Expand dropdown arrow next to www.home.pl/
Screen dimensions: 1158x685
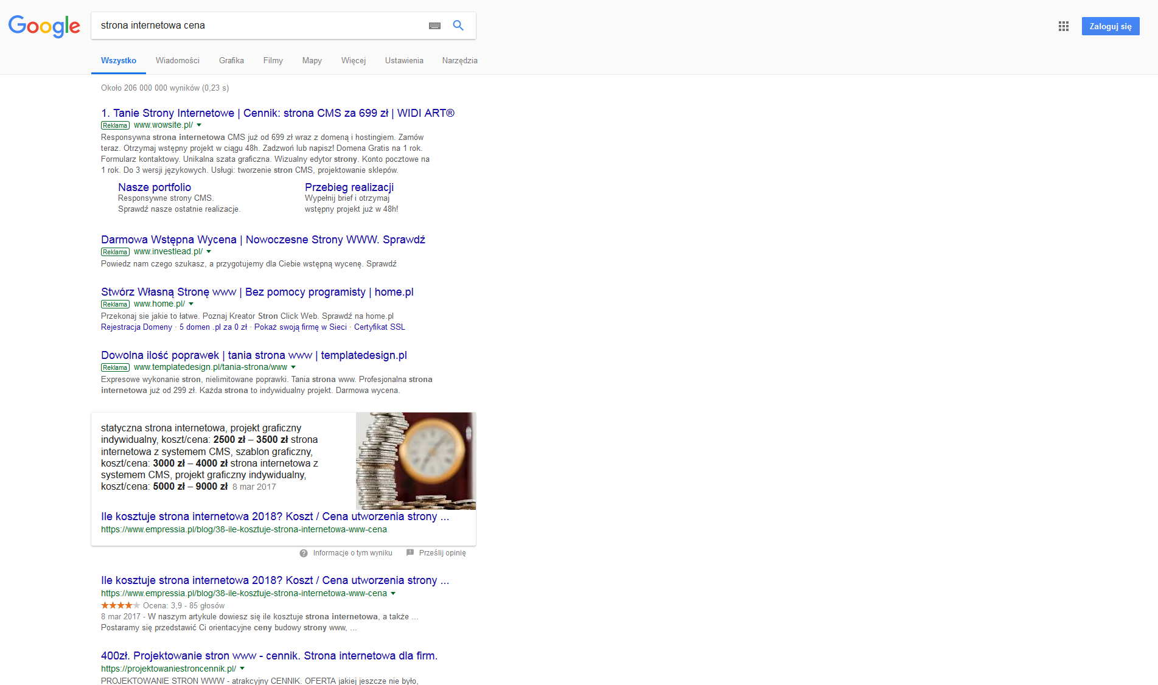191,304
